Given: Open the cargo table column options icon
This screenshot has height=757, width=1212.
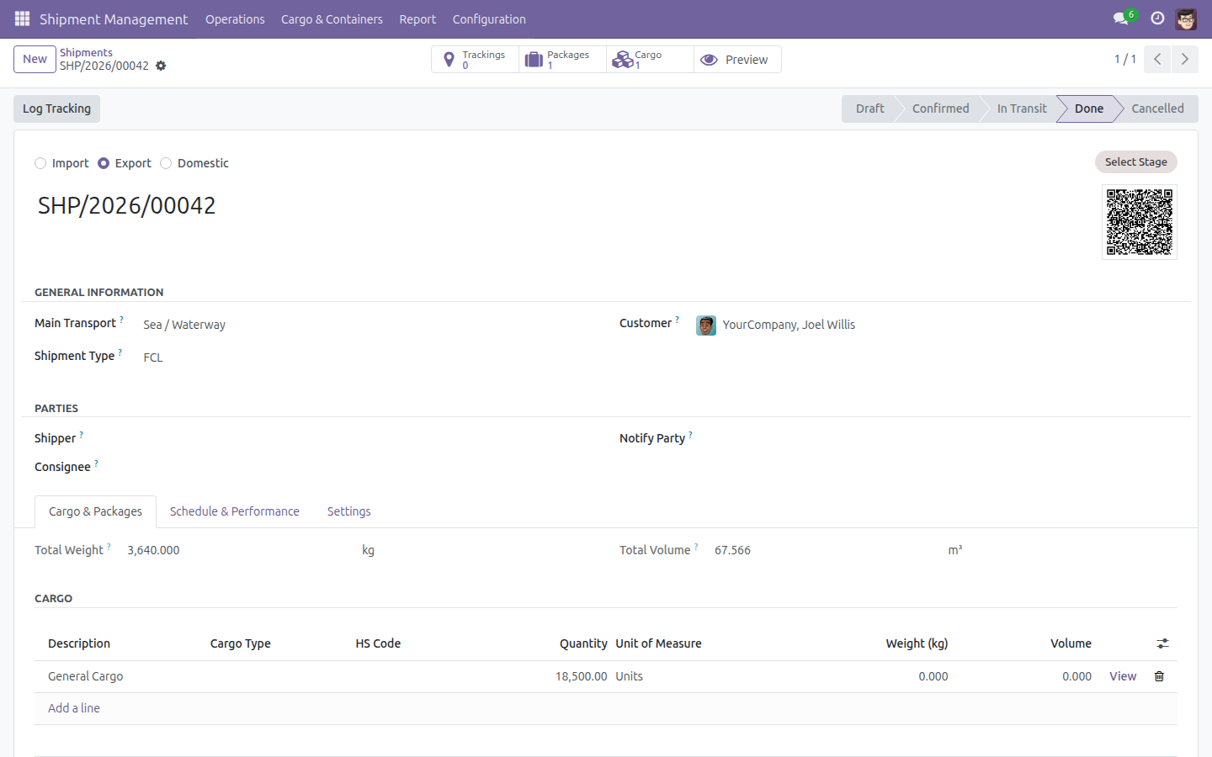Looking at the screenshot, I should [1162, 643].
